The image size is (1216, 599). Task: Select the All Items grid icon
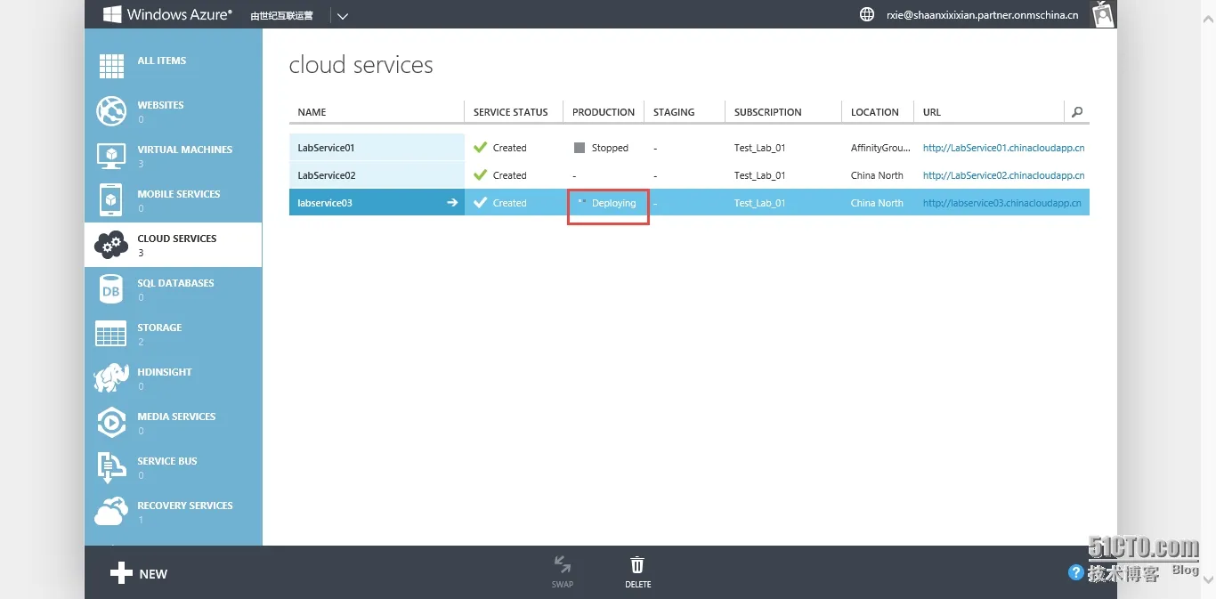click(111, 66)
